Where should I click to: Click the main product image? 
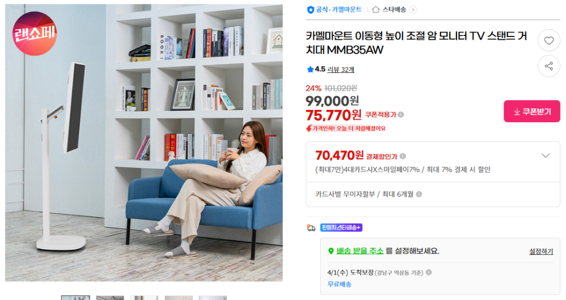144,143
